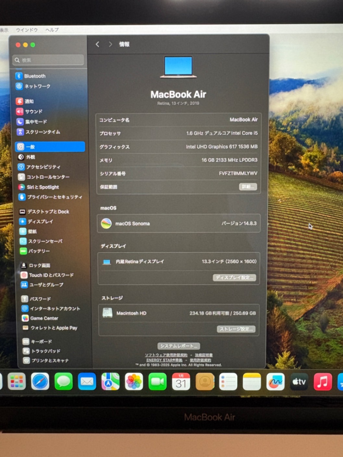
Task: Open ロック画面 settings in sidebar
Action: tap(36, 265)
